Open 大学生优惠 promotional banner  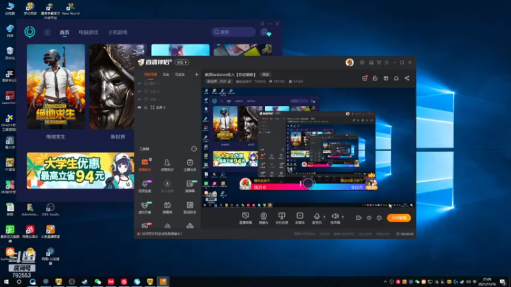[80, 170]
